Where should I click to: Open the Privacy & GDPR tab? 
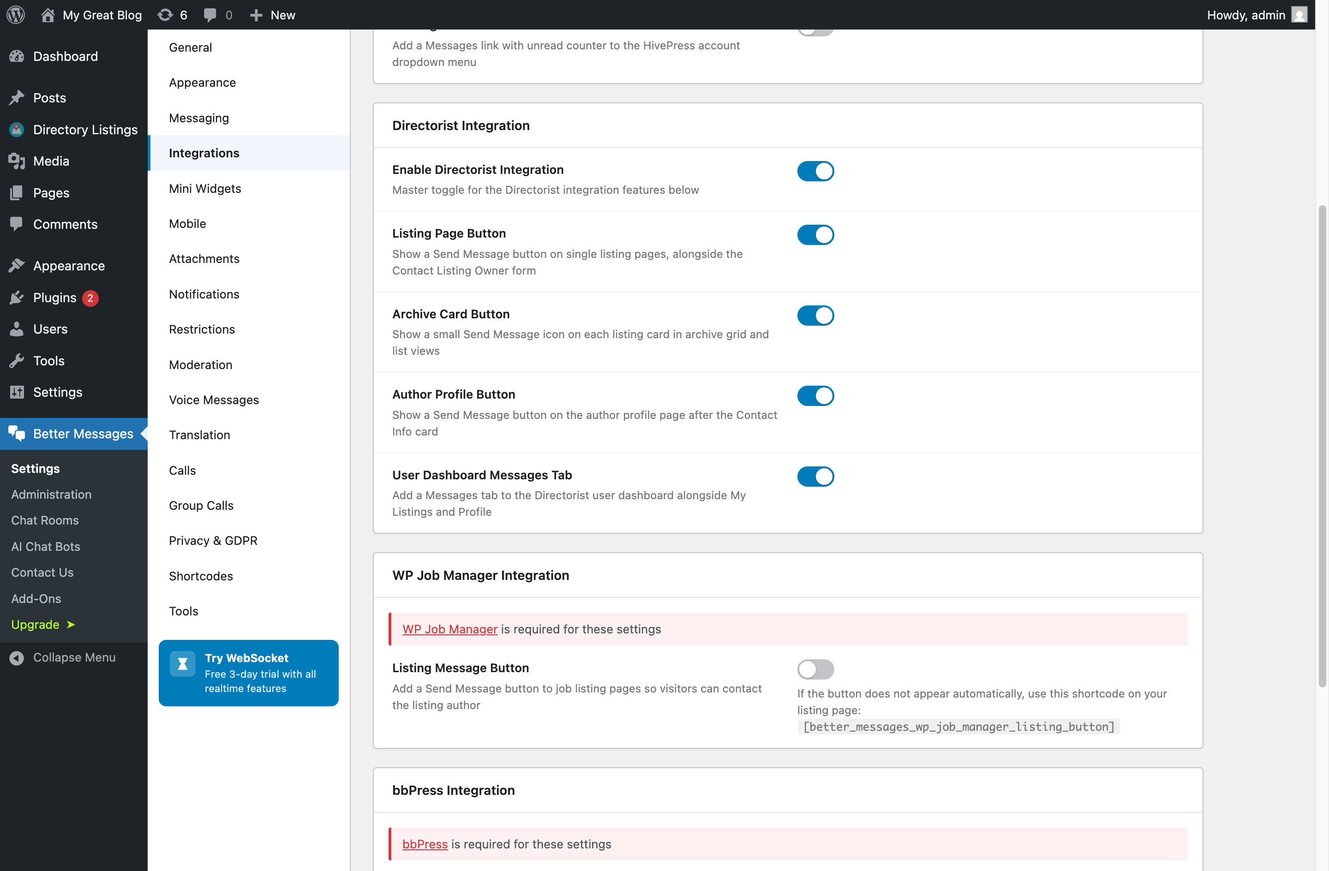point(249,541)
